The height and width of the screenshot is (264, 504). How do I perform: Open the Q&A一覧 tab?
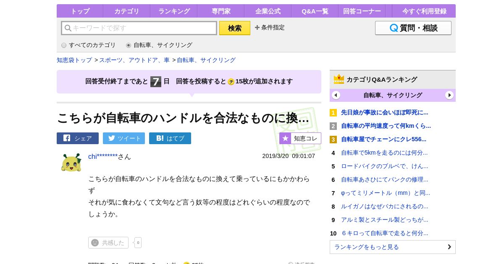(x=315, y=11)
